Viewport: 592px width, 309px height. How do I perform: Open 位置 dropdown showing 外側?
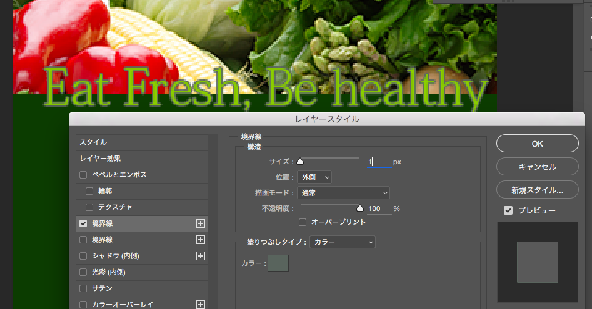(314, 177)
